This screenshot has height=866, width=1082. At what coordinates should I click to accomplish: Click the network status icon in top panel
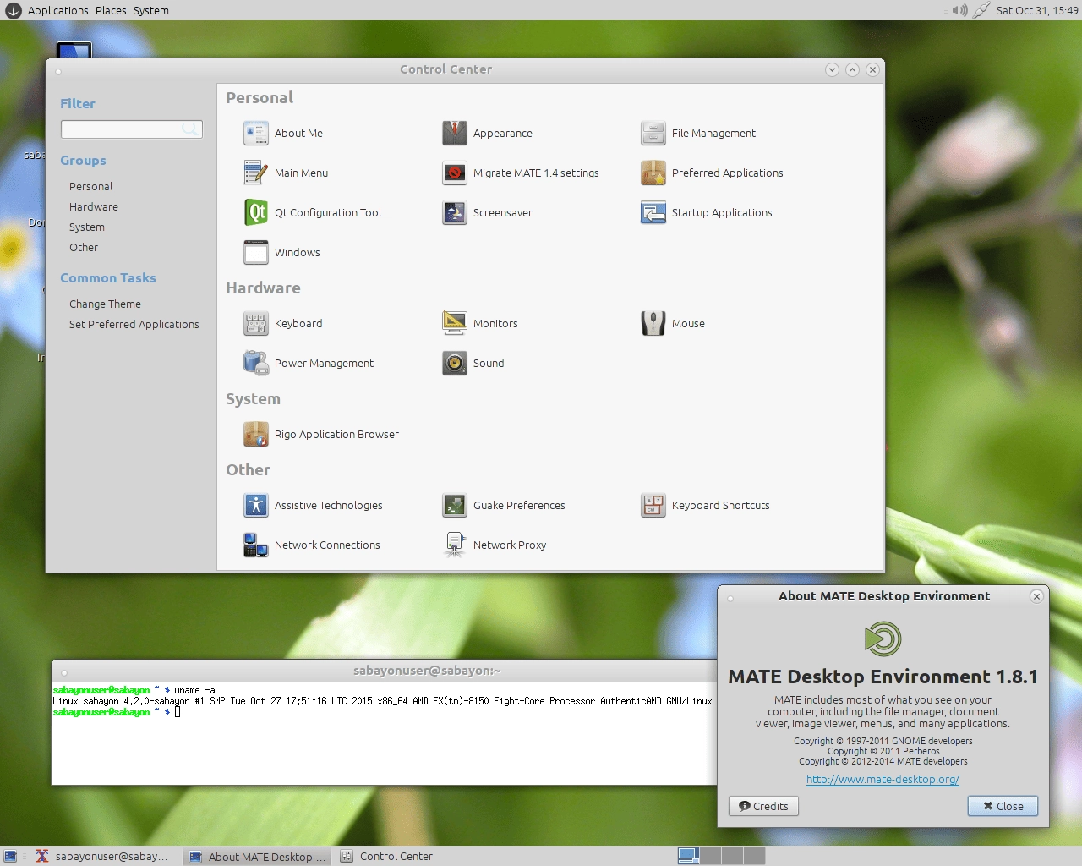(981, 10)
